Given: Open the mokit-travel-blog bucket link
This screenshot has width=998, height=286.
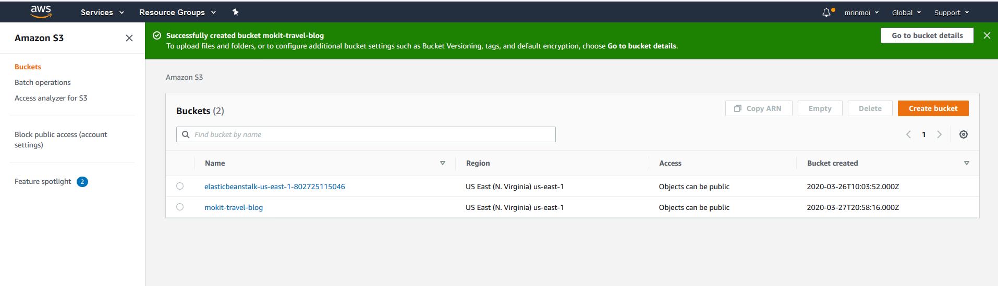Looking at the screenshot, I should tap(234, 207).
